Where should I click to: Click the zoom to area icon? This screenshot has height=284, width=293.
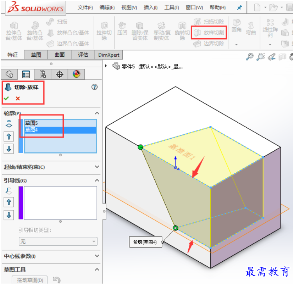click(261, 57)
